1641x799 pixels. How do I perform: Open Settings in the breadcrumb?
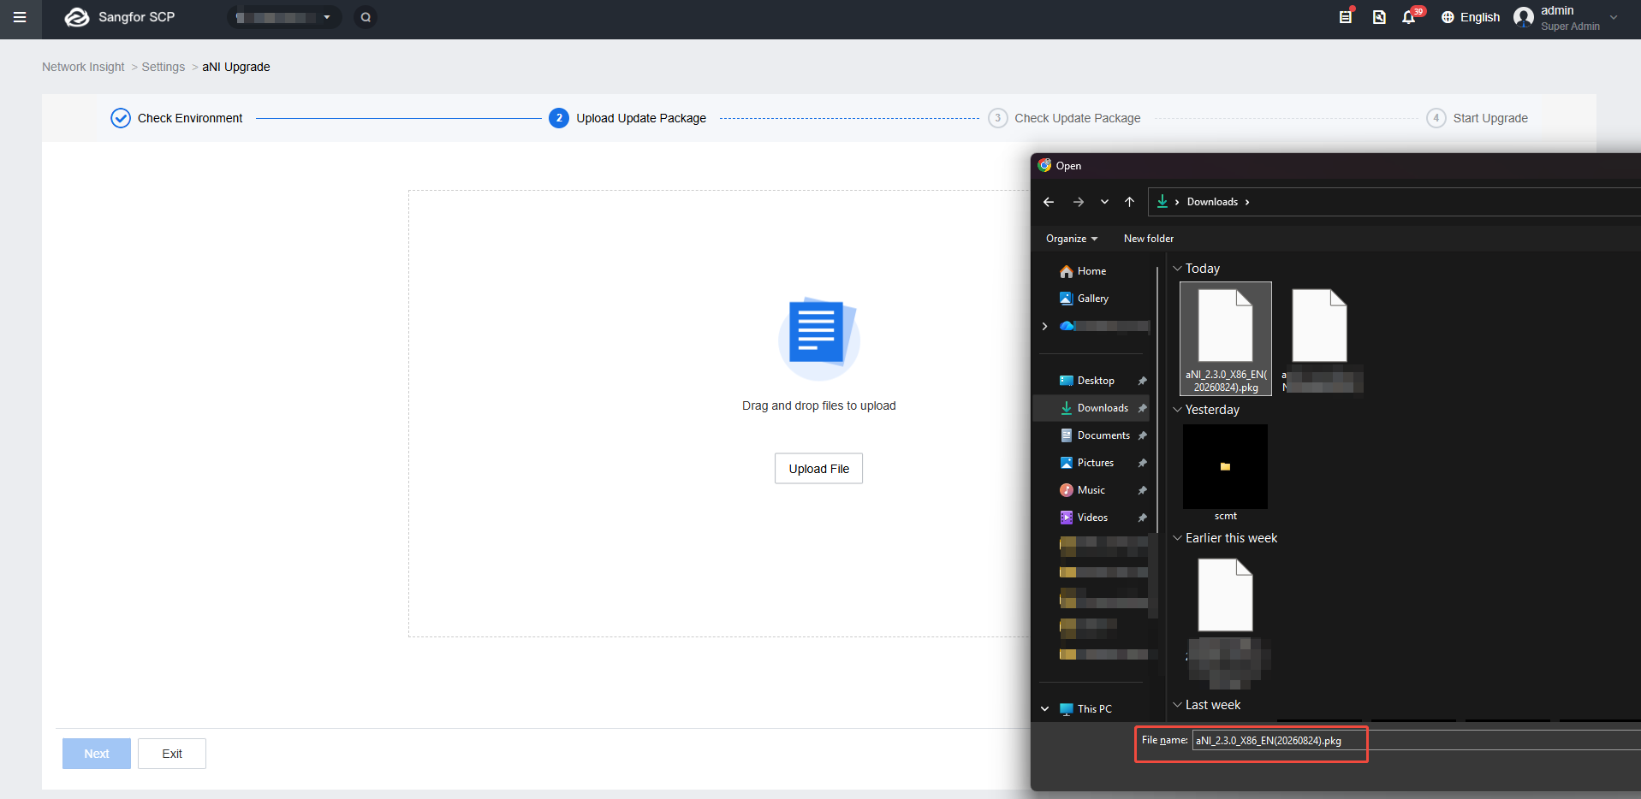pos(163,67)
